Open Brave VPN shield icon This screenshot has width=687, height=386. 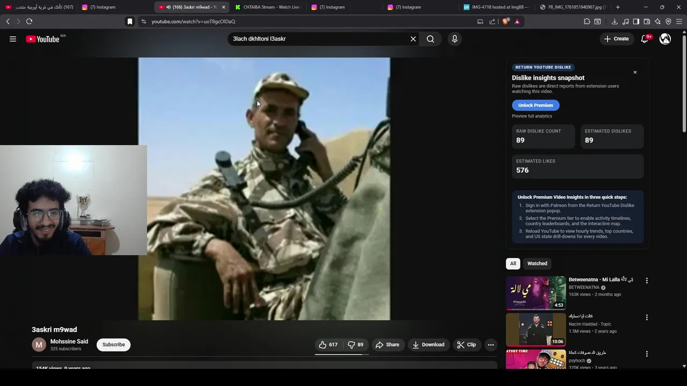point(668,21)
